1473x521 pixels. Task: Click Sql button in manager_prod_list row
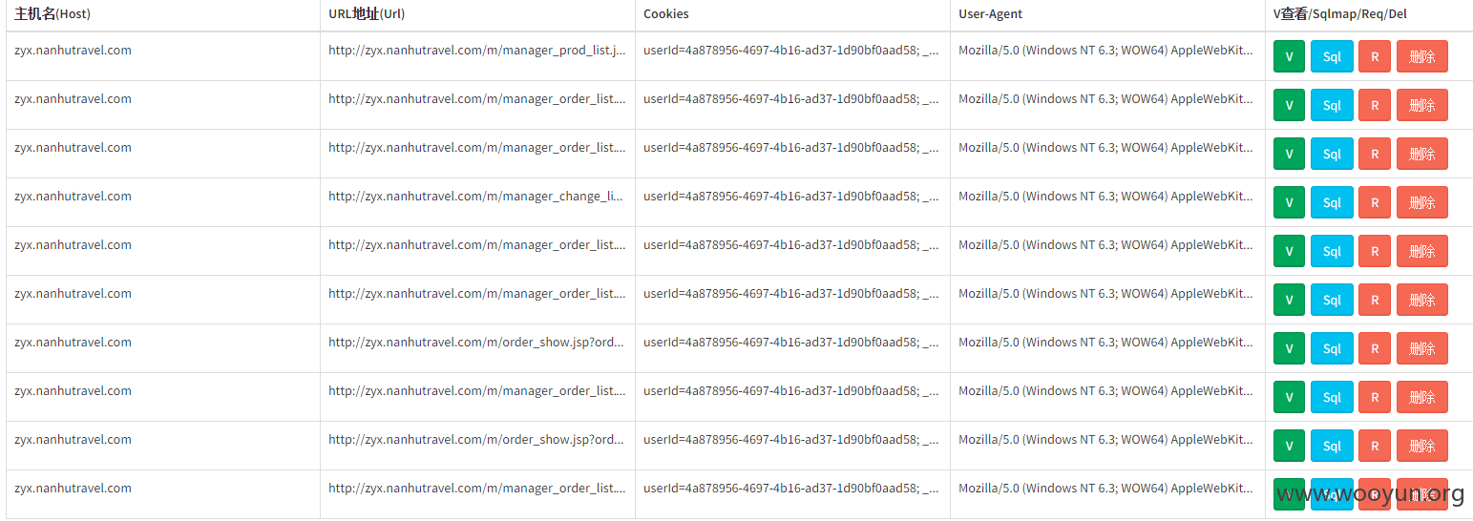(1332, 56)
